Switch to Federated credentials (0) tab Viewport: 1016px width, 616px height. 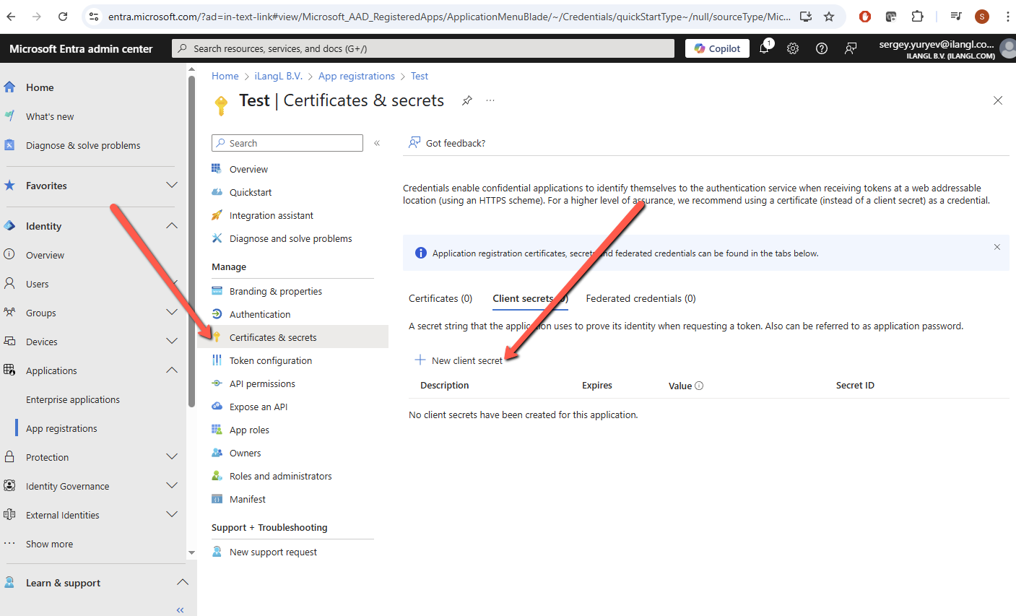pos(641,298)
